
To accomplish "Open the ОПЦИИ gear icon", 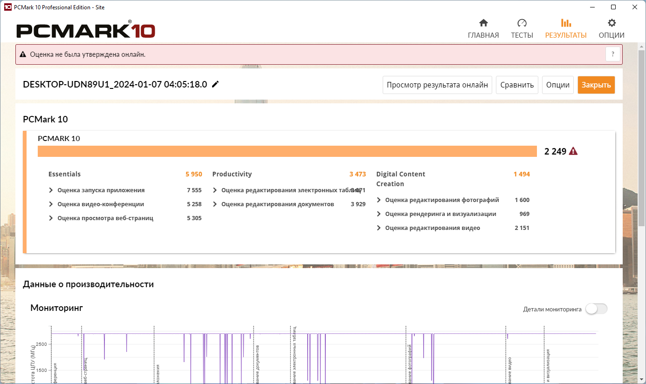I will (612, 23).
